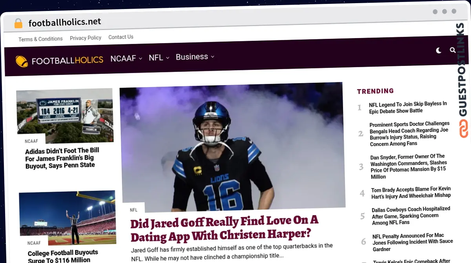
Task: Click the Contact Us link
Action: [120, 37]
